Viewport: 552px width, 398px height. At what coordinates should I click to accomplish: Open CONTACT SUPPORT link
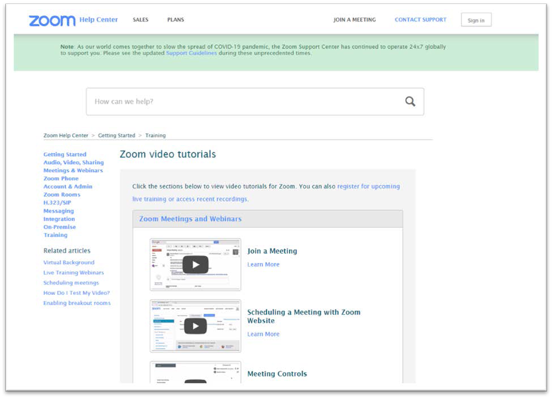point(421,20)
